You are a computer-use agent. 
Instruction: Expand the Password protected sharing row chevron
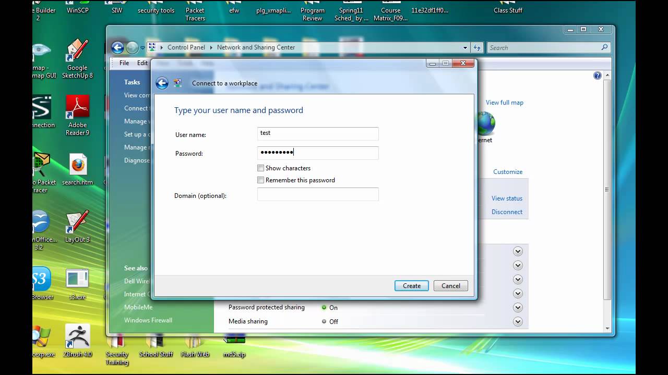pyautogui.click(x=518, y=307)
